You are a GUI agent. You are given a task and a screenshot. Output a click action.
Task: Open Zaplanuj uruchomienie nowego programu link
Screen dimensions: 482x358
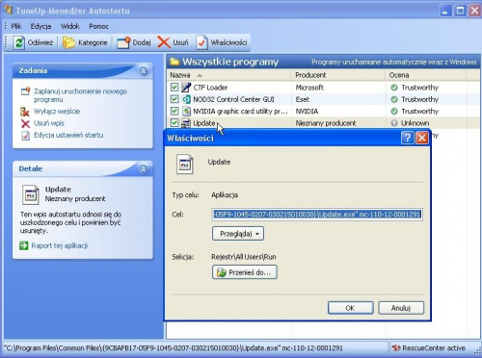[x=80, y=95]
